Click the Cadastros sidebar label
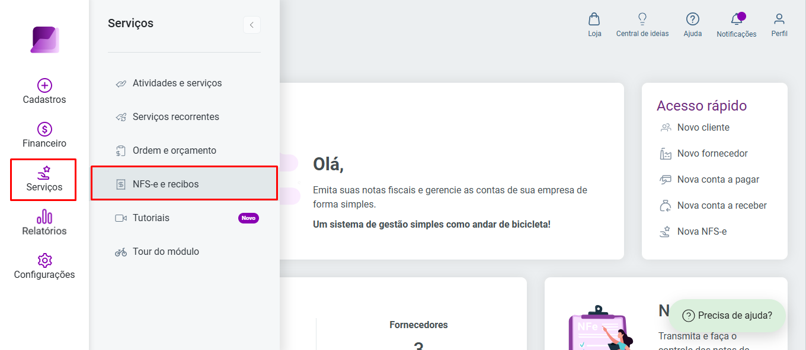 click(44, 100)
